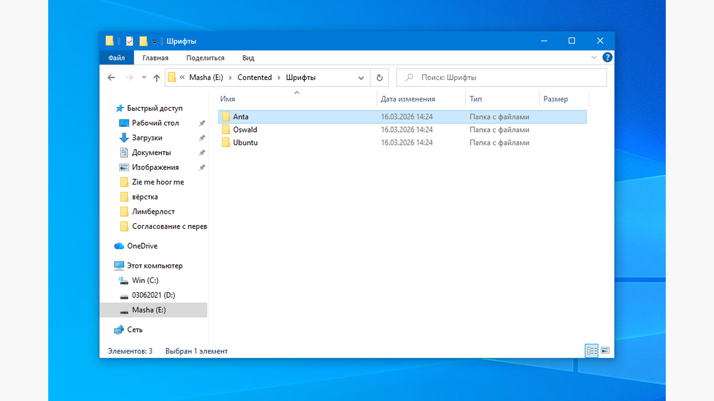Click the properties icon in Quick Access Toolbar
This screenshot has height=401, width=714.
point(129,41)
